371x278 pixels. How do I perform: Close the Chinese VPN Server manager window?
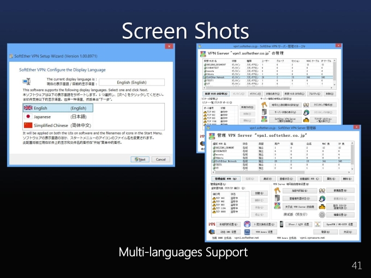356,127
